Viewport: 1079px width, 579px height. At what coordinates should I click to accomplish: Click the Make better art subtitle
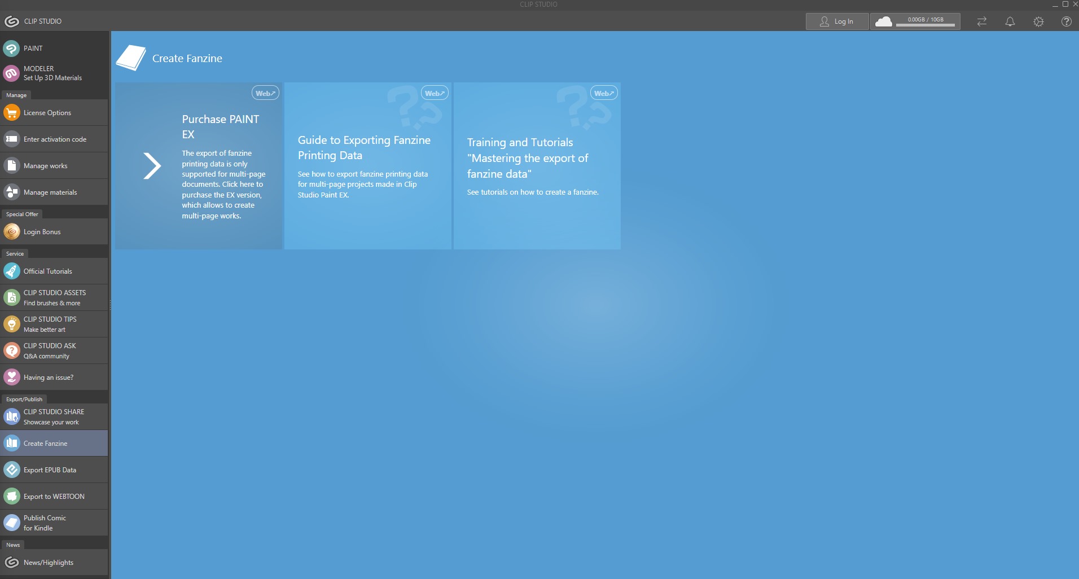(x=45, y=330)
